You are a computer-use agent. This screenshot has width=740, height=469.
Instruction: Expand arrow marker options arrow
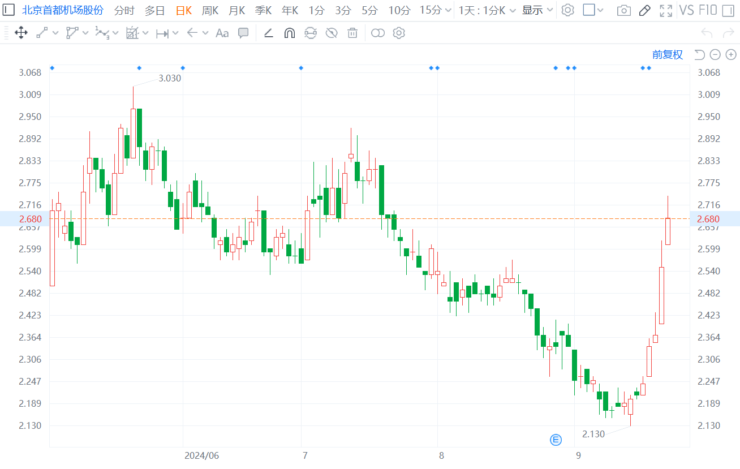tap(205, 33)
